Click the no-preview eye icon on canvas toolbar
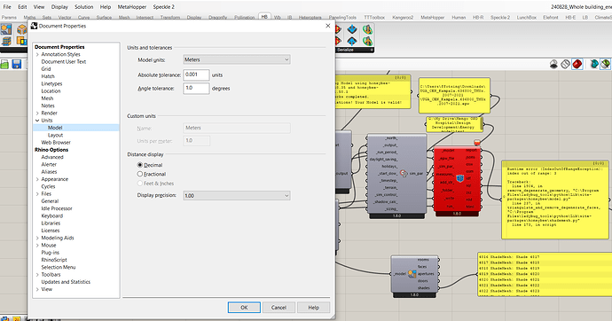Image resolution: width=612 pixels, height=321 pixels. coord(553,65)
